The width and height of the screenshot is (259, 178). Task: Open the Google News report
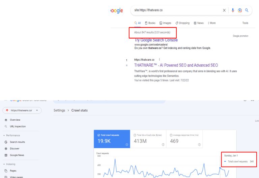point(17,155)
